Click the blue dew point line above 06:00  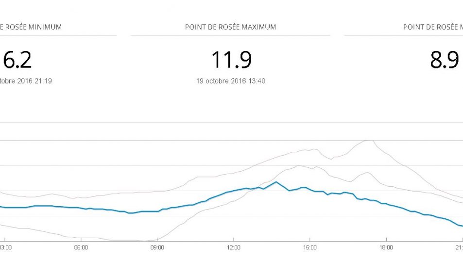(81, 208)
